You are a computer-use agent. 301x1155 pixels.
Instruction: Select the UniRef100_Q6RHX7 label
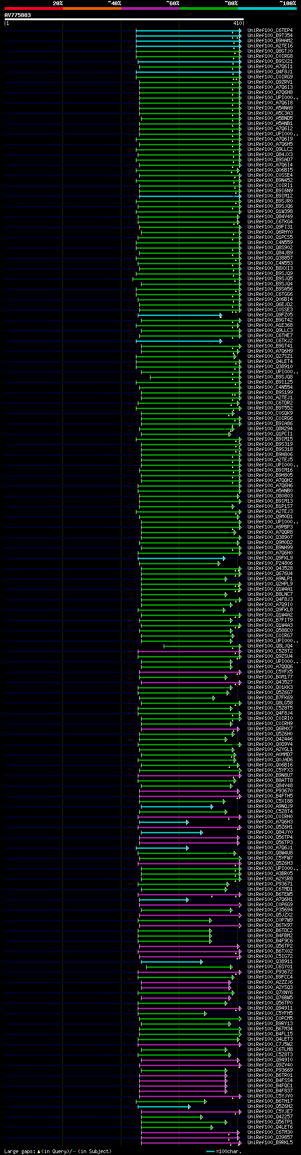click(270, 729)
